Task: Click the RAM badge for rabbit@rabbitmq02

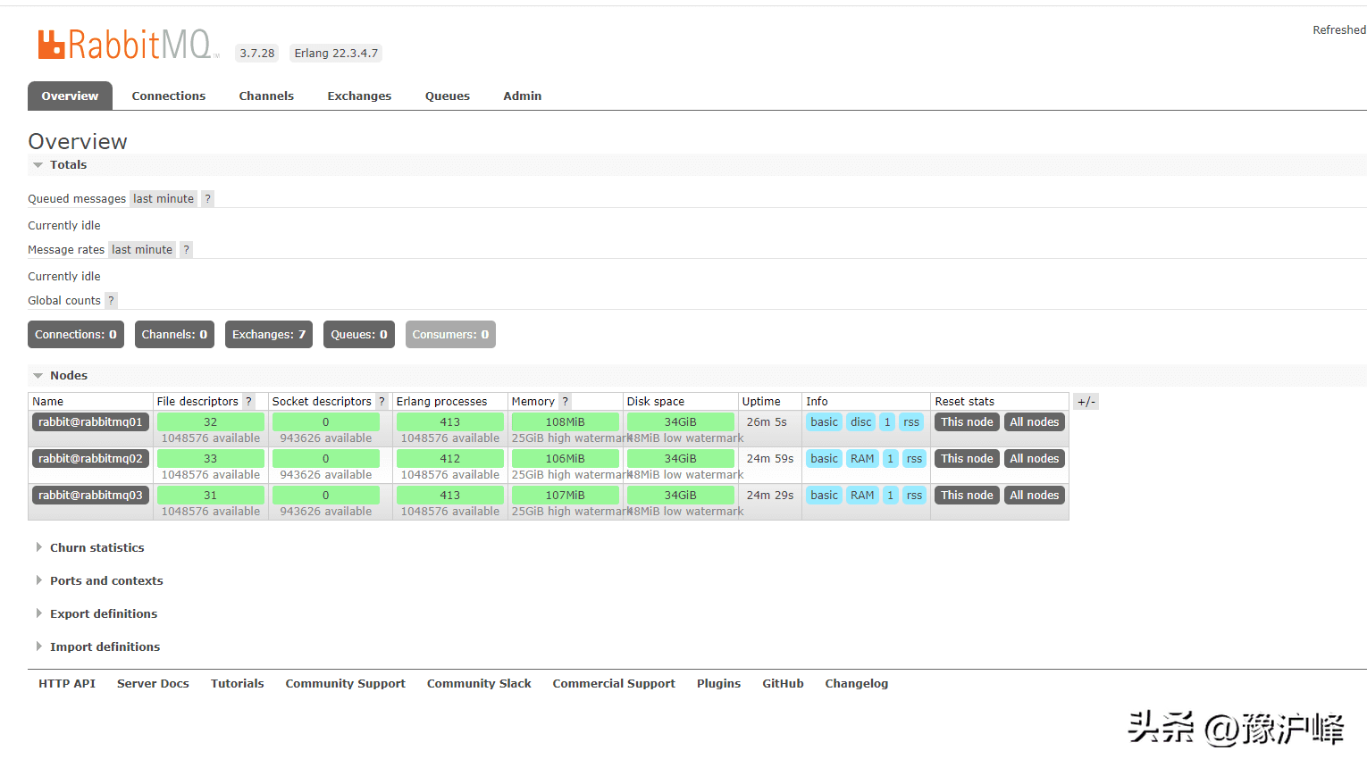Action: [x=862, y=458]
